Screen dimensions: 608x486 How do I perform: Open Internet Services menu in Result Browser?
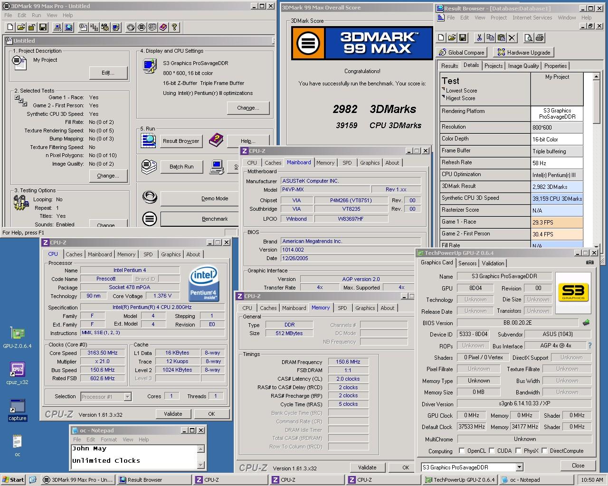click(x=532, y=18)
